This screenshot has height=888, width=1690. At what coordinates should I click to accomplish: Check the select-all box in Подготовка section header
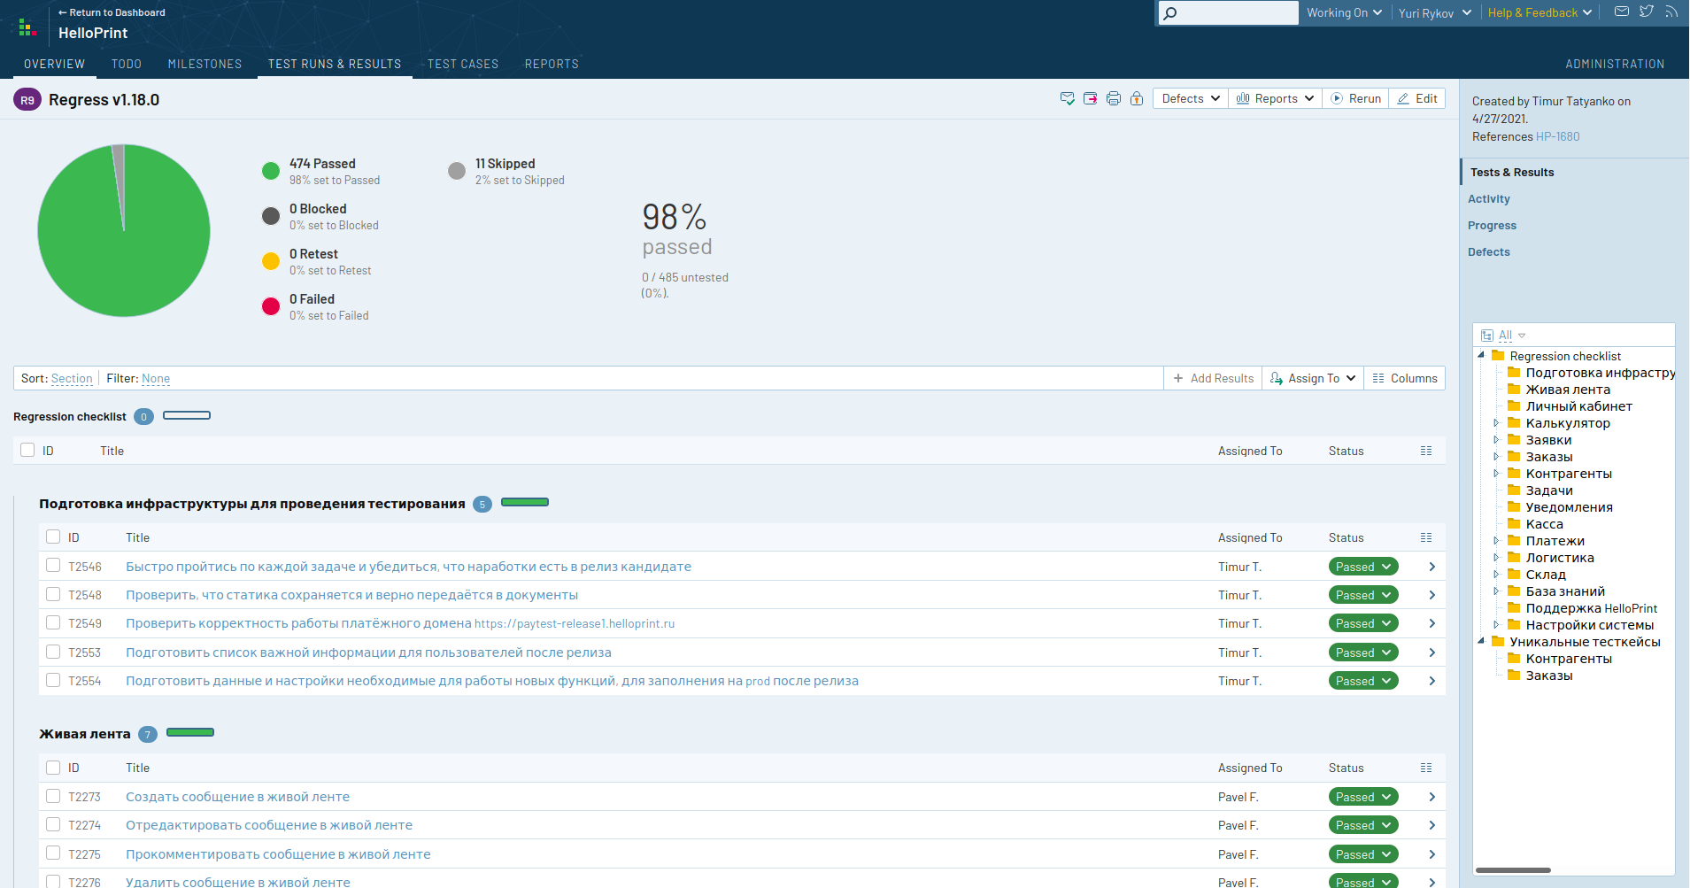(x=53, y=537)
